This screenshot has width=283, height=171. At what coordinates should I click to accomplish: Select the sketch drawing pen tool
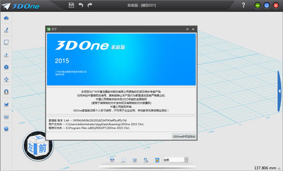click(x=6, y=30)
